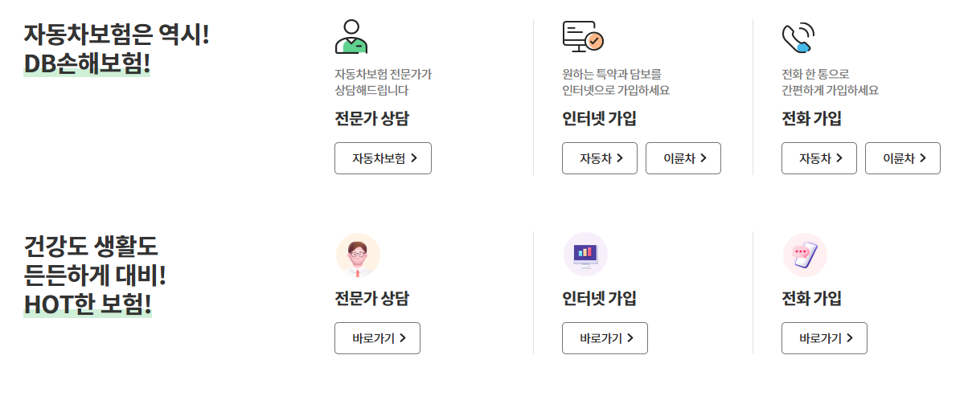Image resolution: width=968 pixels, height=396 pixels.
Task: Click the pink smartphone chat bubble icon
Action: [x=804, y=255]
